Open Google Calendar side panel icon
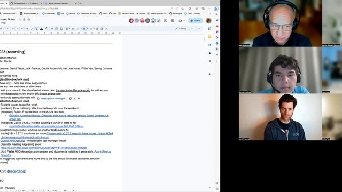 (209, 29)
